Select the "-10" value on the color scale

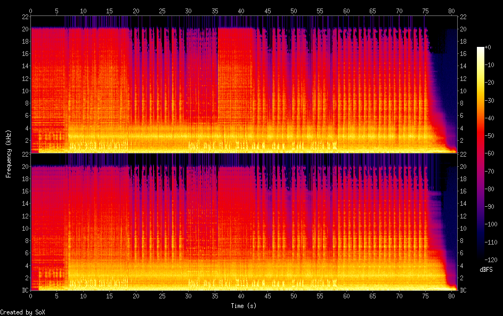[x=490, y=65]
